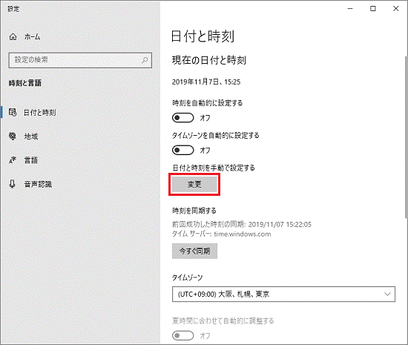Minimize the Settings window
The height and width of the screenshot is (345, 408).
point(350,9)
